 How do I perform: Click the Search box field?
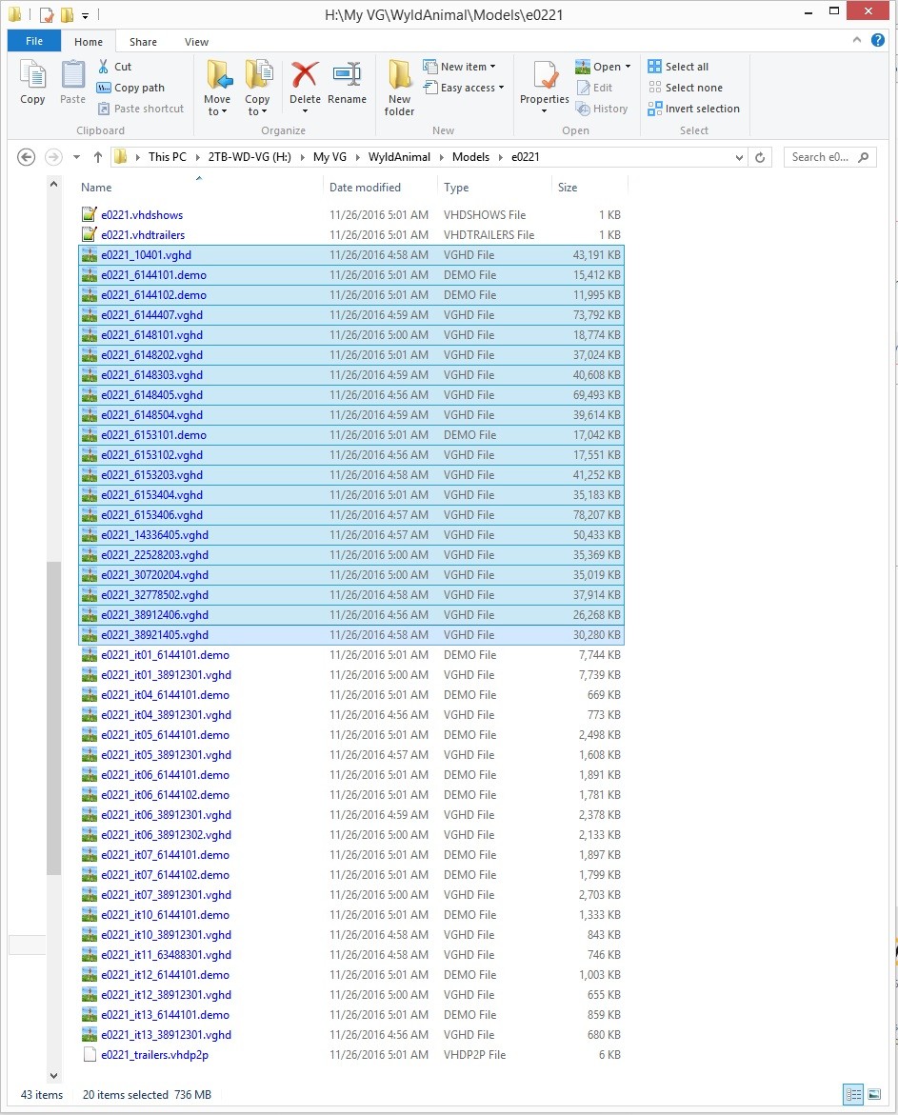pyautogui.click(x=822, y=157)
